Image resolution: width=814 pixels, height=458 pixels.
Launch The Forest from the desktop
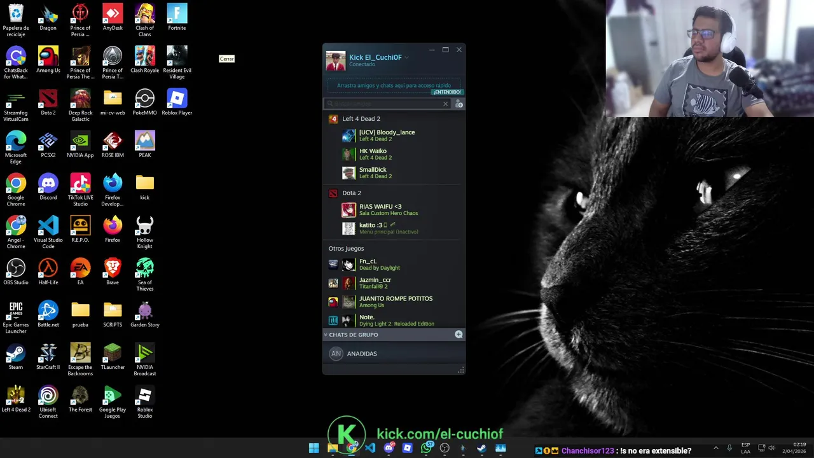[x=80, y=399]
